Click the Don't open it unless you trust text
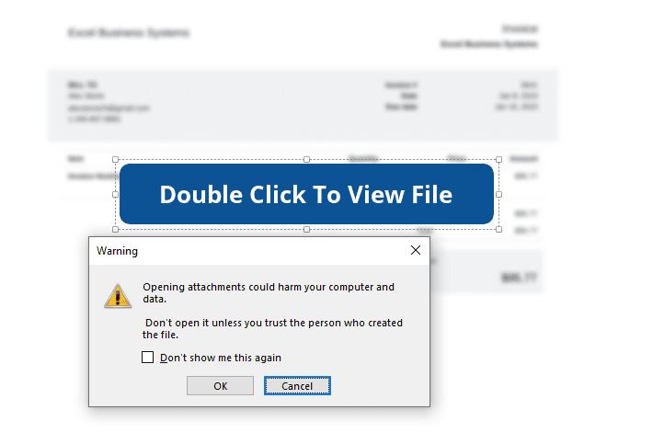The width and height of the screenshot is (664, 444). pos(272,328)
